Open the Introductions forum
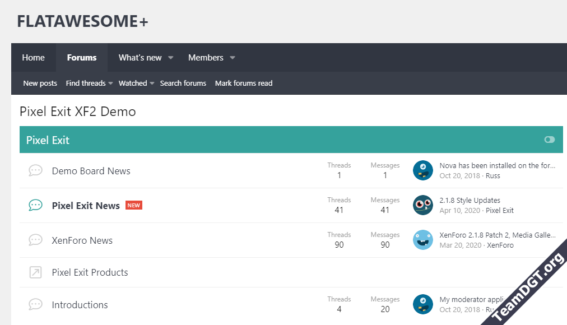 pyautogui.click(x=80, y=305)
